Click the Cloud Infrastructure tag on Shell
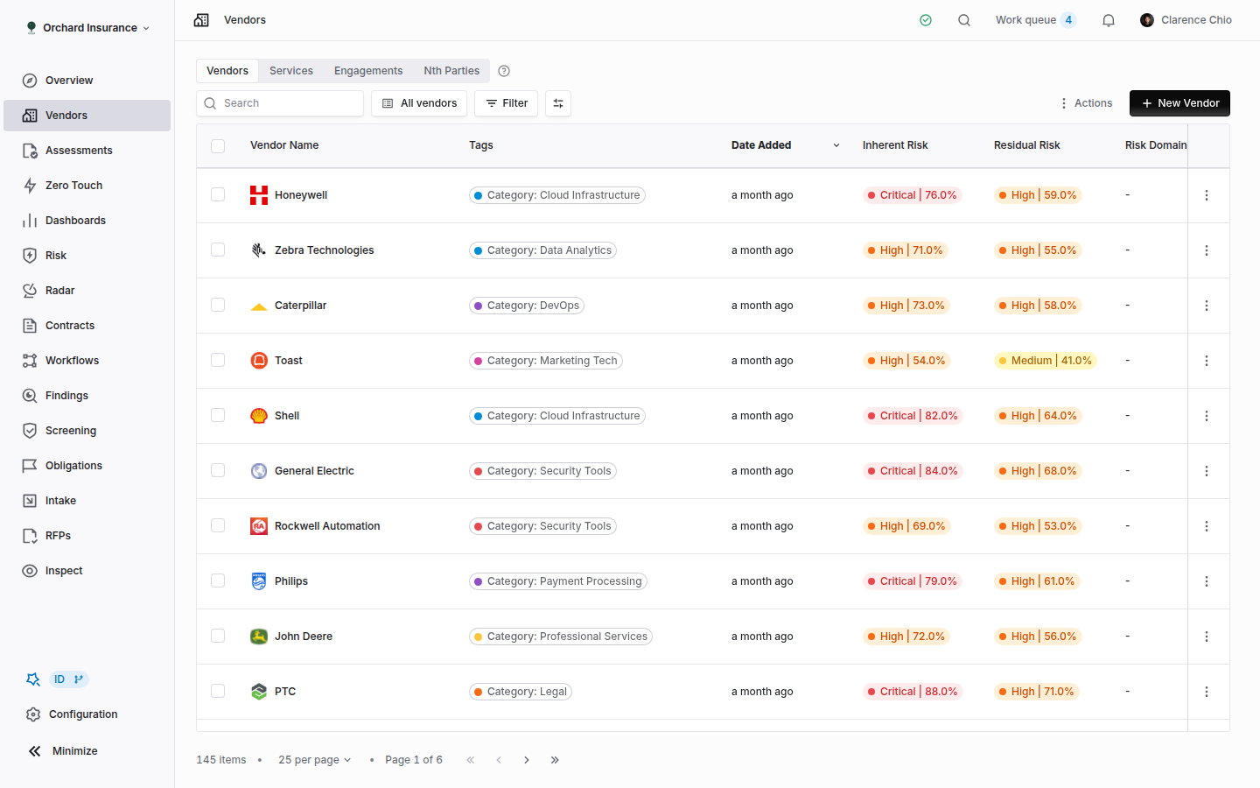 [x=557, y=416]
